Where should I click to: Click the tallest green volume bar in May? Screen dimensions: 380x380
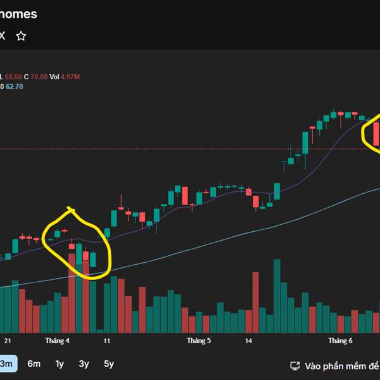(x=277, y=296)
